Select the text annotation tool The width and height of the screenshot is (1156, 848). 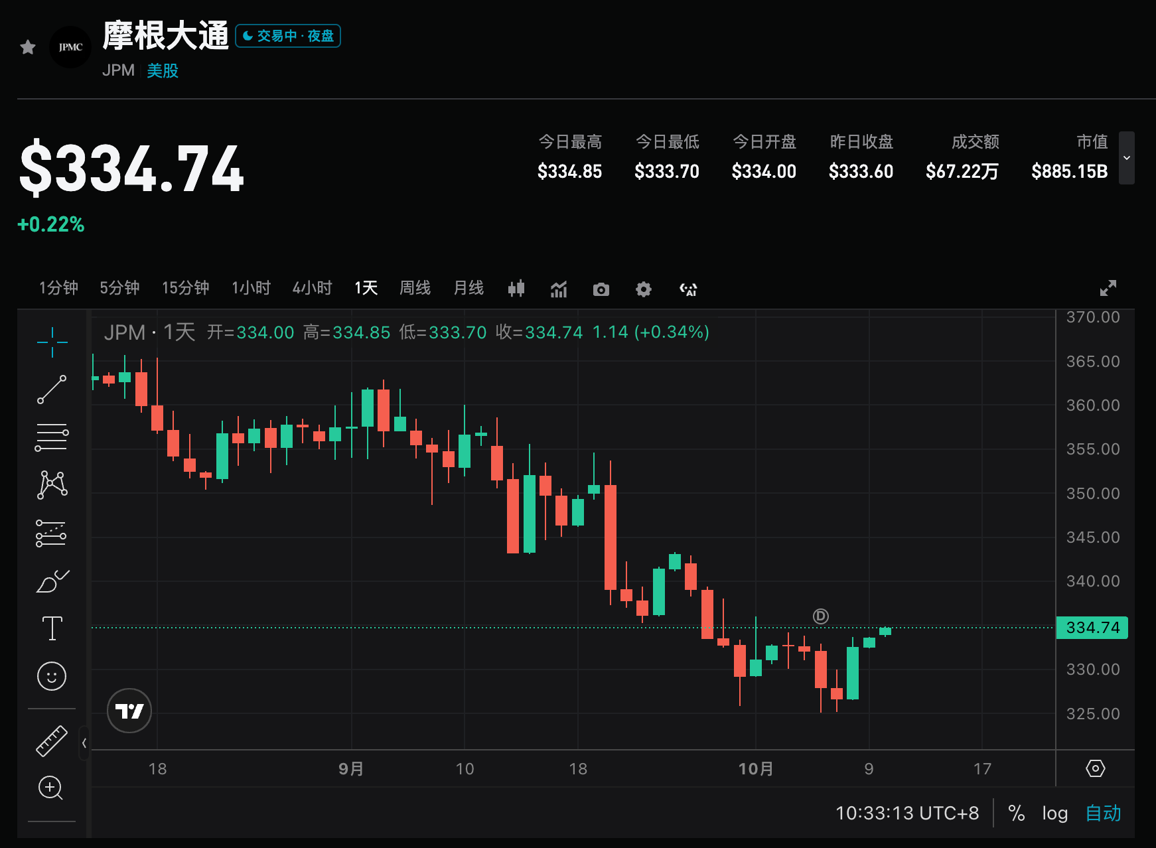(x=52, y=628)
